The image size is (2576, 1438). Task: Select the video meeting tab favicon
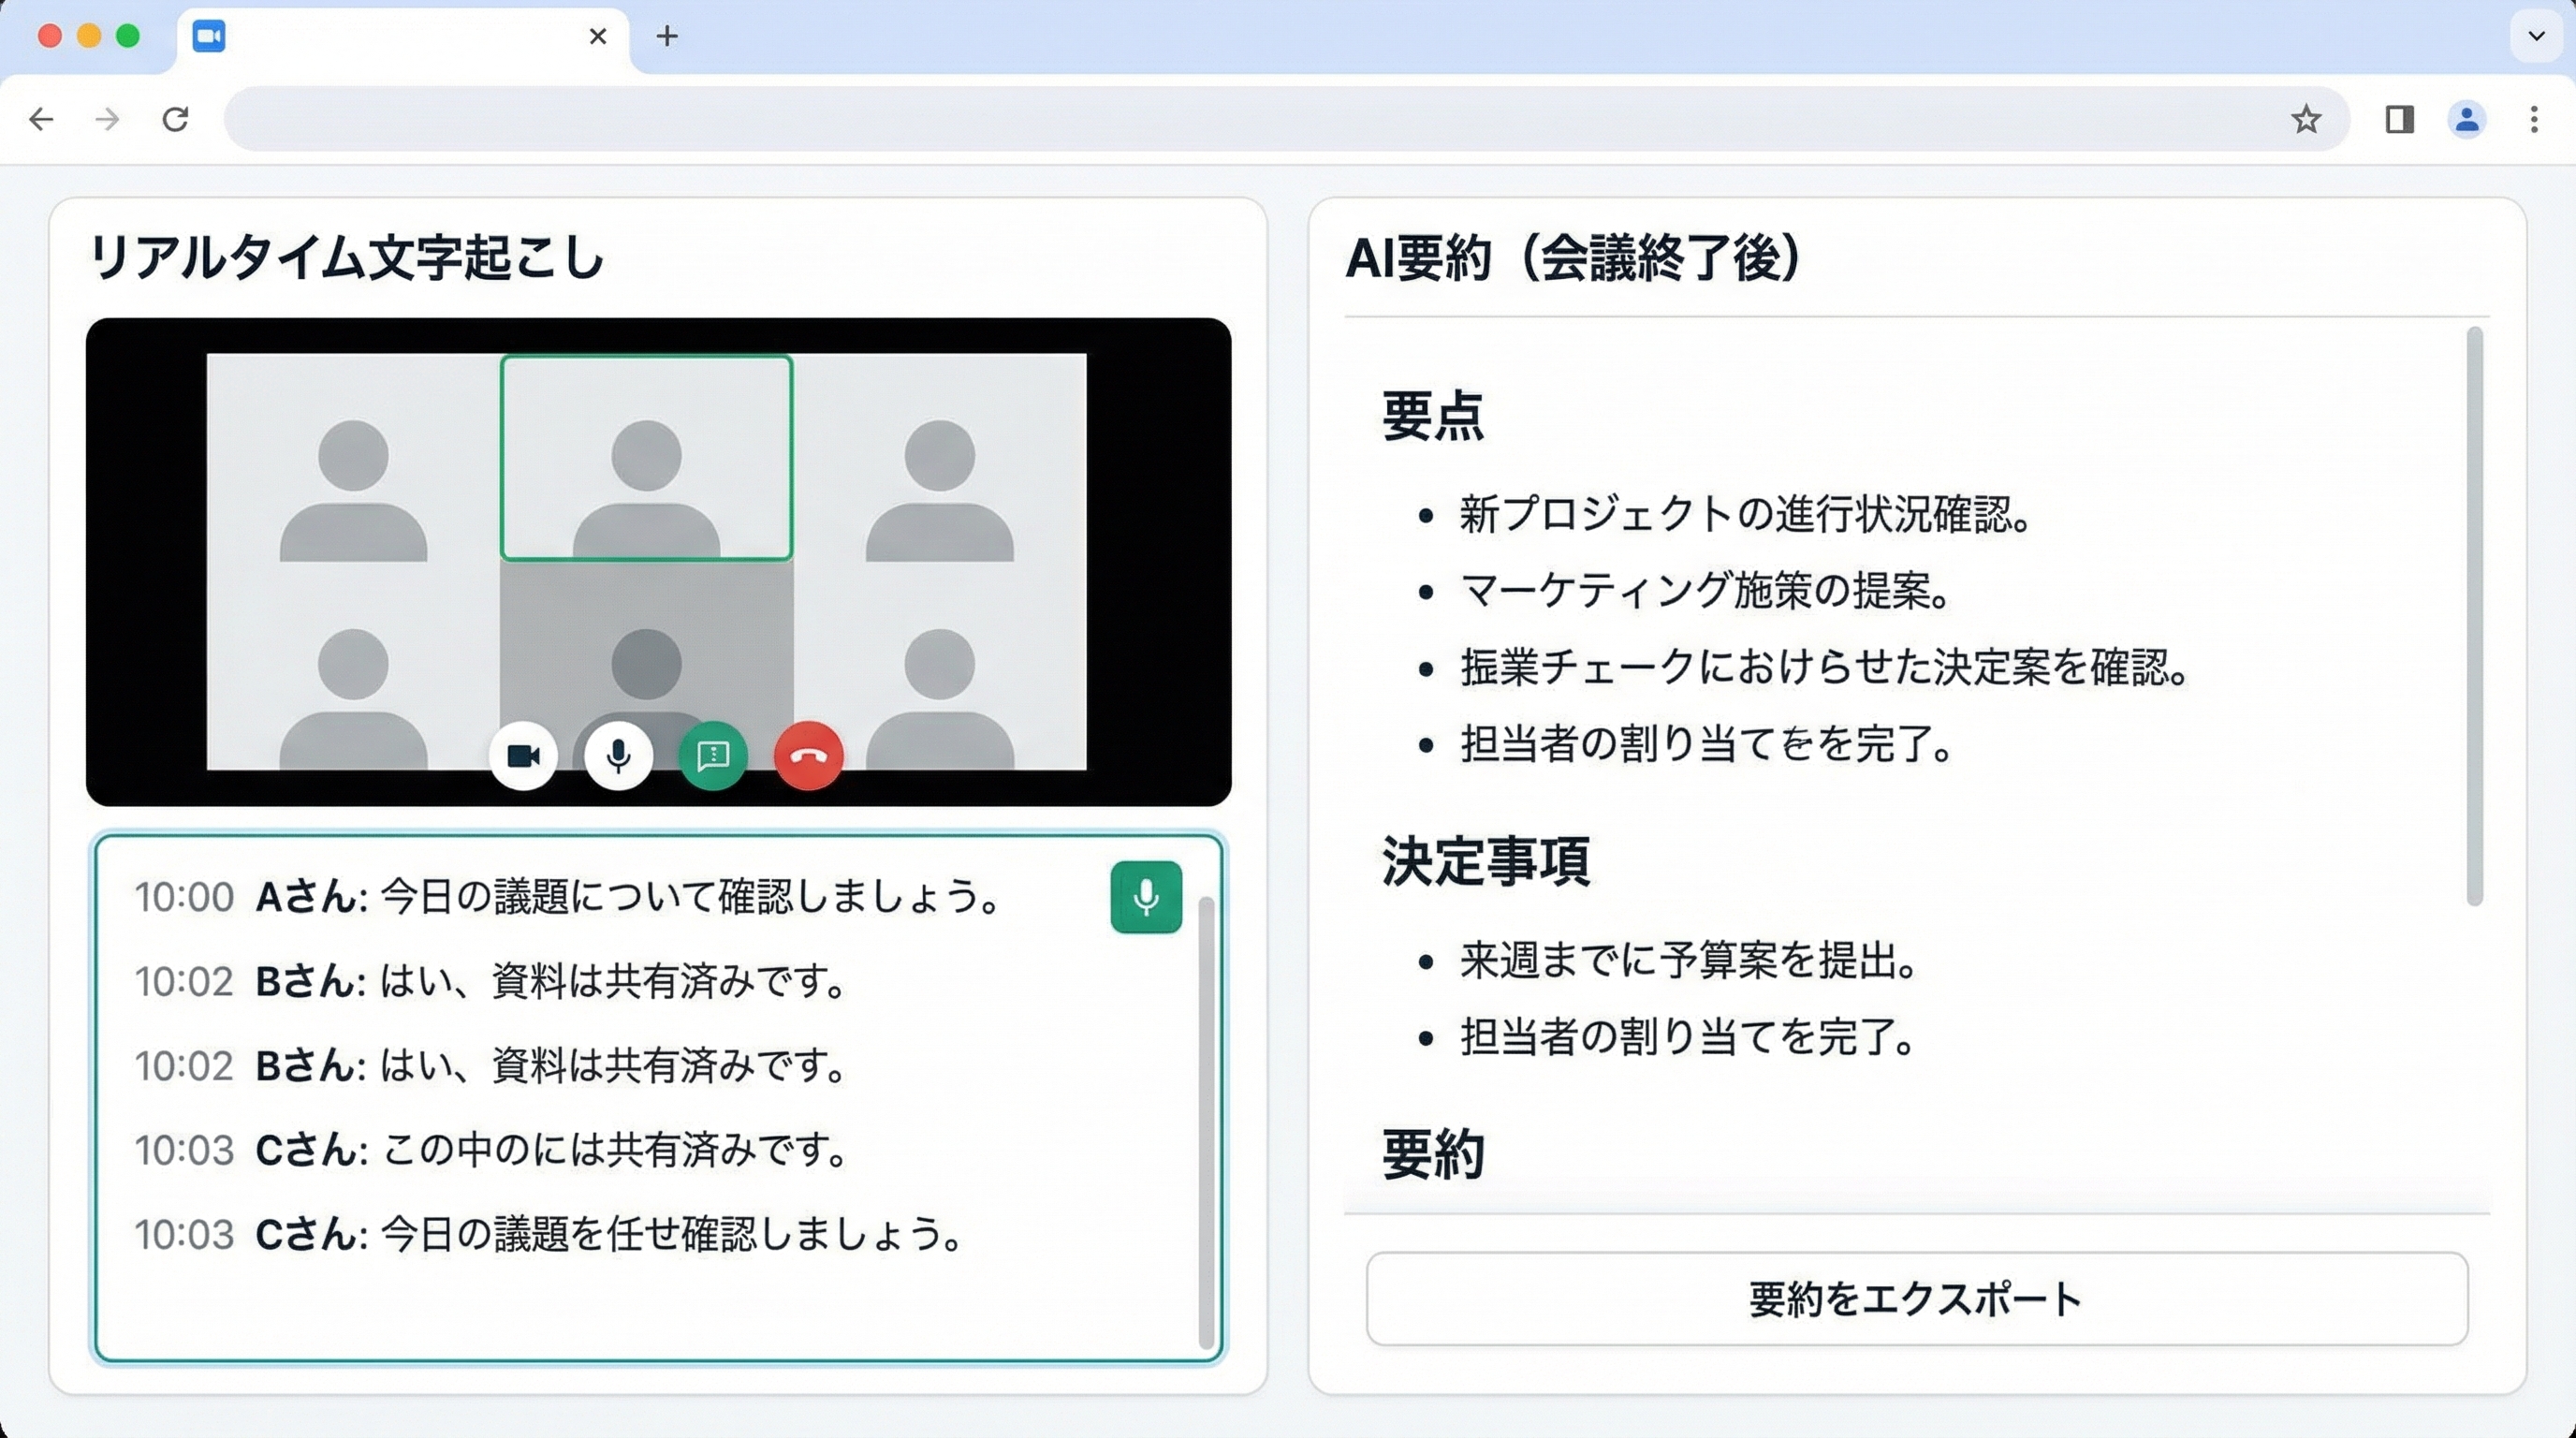[x=209, y=36]
